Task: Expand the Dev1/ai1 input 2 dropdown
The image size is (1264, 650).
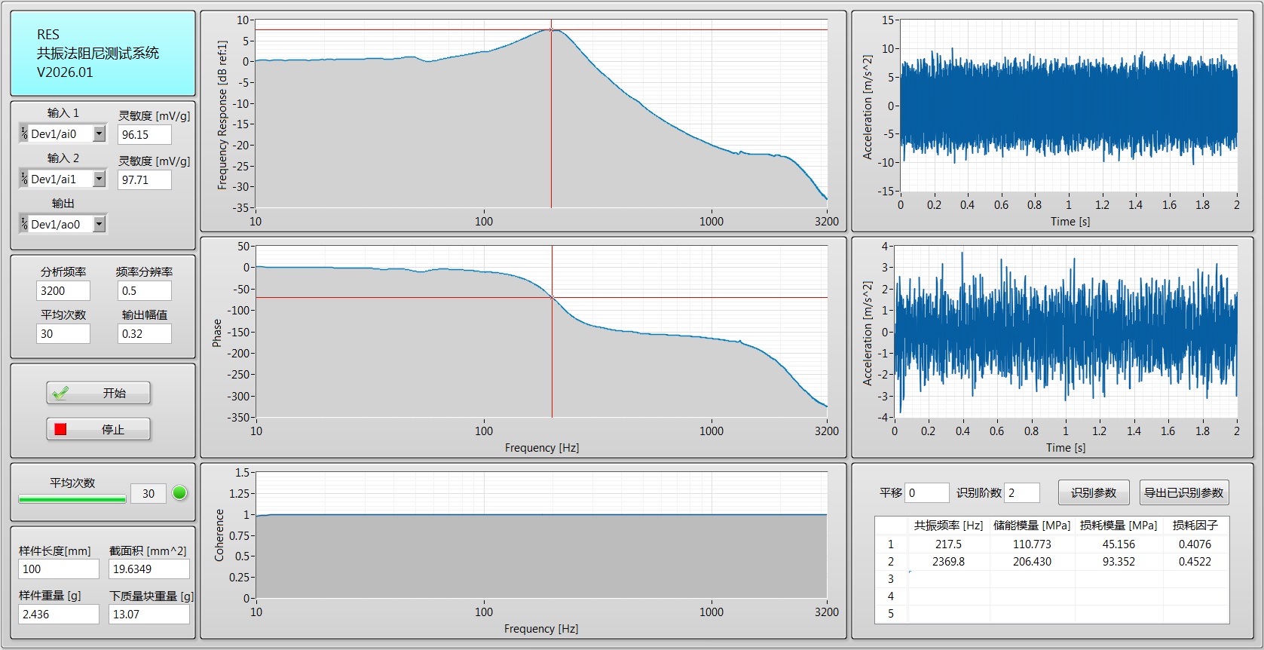Action: tap(99, 179)
